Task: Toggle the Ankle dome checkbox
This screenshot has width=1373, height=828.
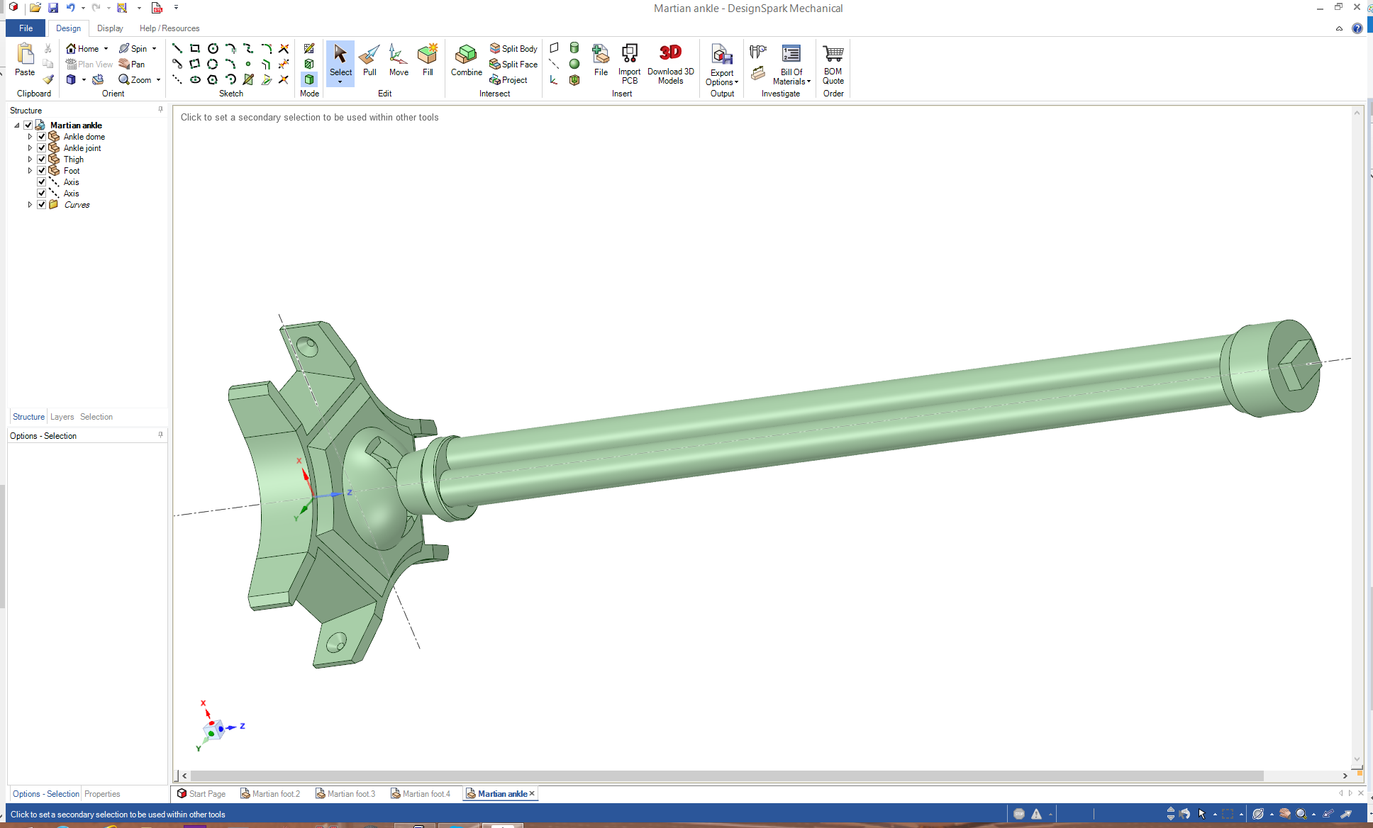Action: (42, 137)
